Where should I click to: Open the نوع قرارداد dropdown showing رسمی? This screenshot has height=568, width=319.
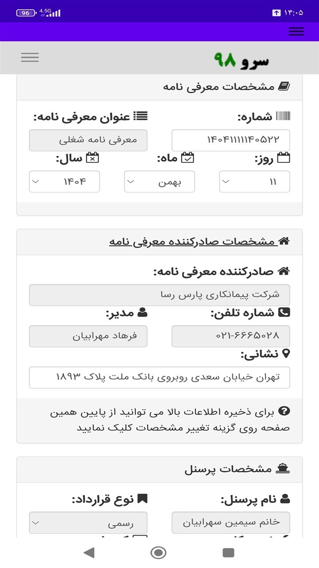tap(88, 523)
